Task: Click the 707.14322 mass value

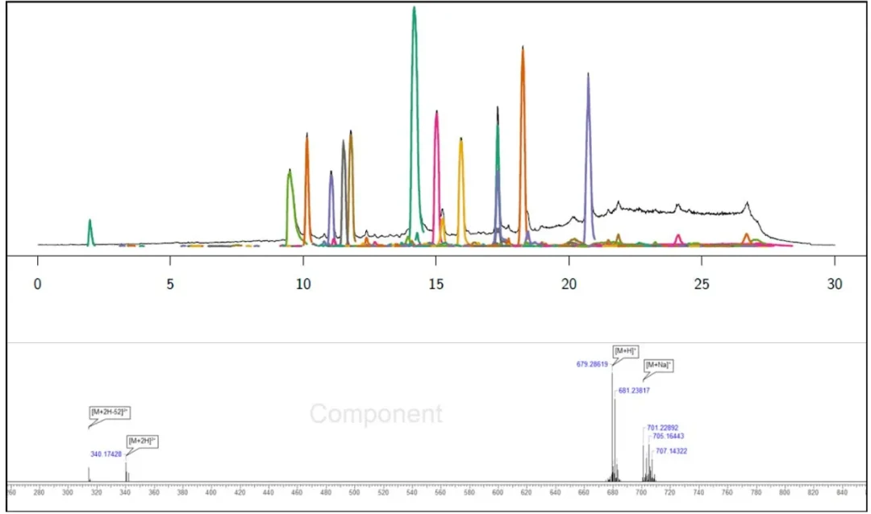Action: pos(672,451)
